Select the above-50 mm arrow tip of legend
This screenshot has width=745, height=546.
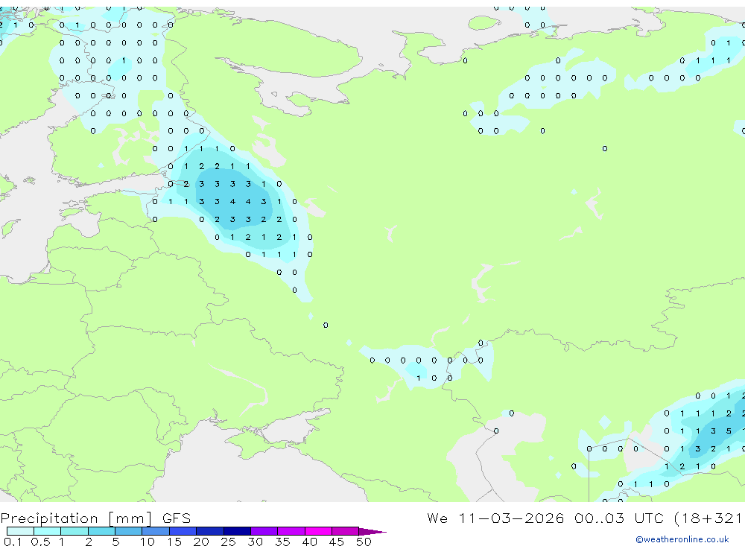[x=372, y=532]
